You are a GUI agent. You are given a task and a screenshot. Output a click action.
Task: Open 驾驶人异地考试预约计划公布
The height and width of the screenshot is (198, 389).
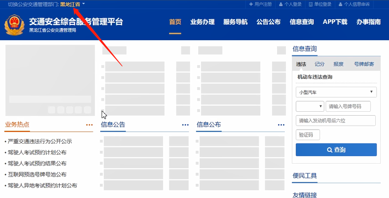[x=43, y=186]
